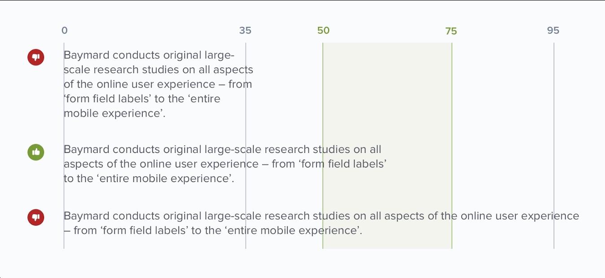Click the line "of the online user experience – from"

click(158, 84)
